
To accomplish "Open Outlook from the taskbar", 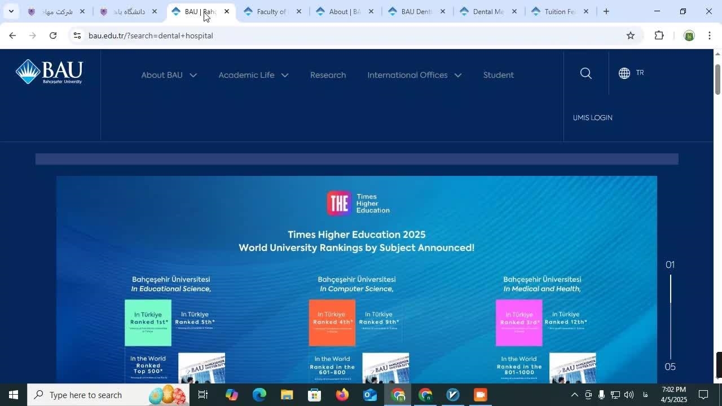I will click(x=369, y=395).
